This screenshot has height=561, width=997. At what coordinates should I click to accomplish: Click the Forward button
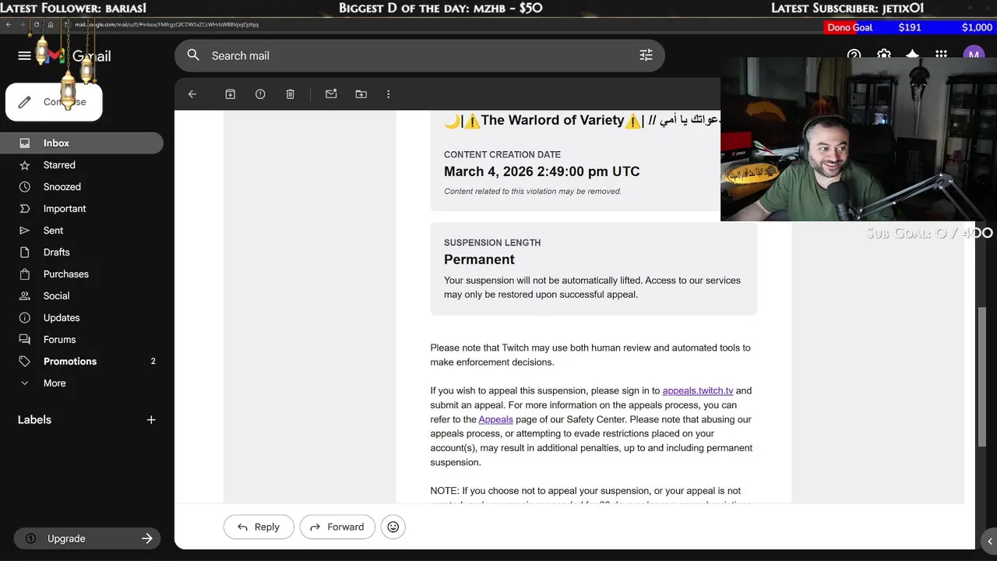coord(337,527)
